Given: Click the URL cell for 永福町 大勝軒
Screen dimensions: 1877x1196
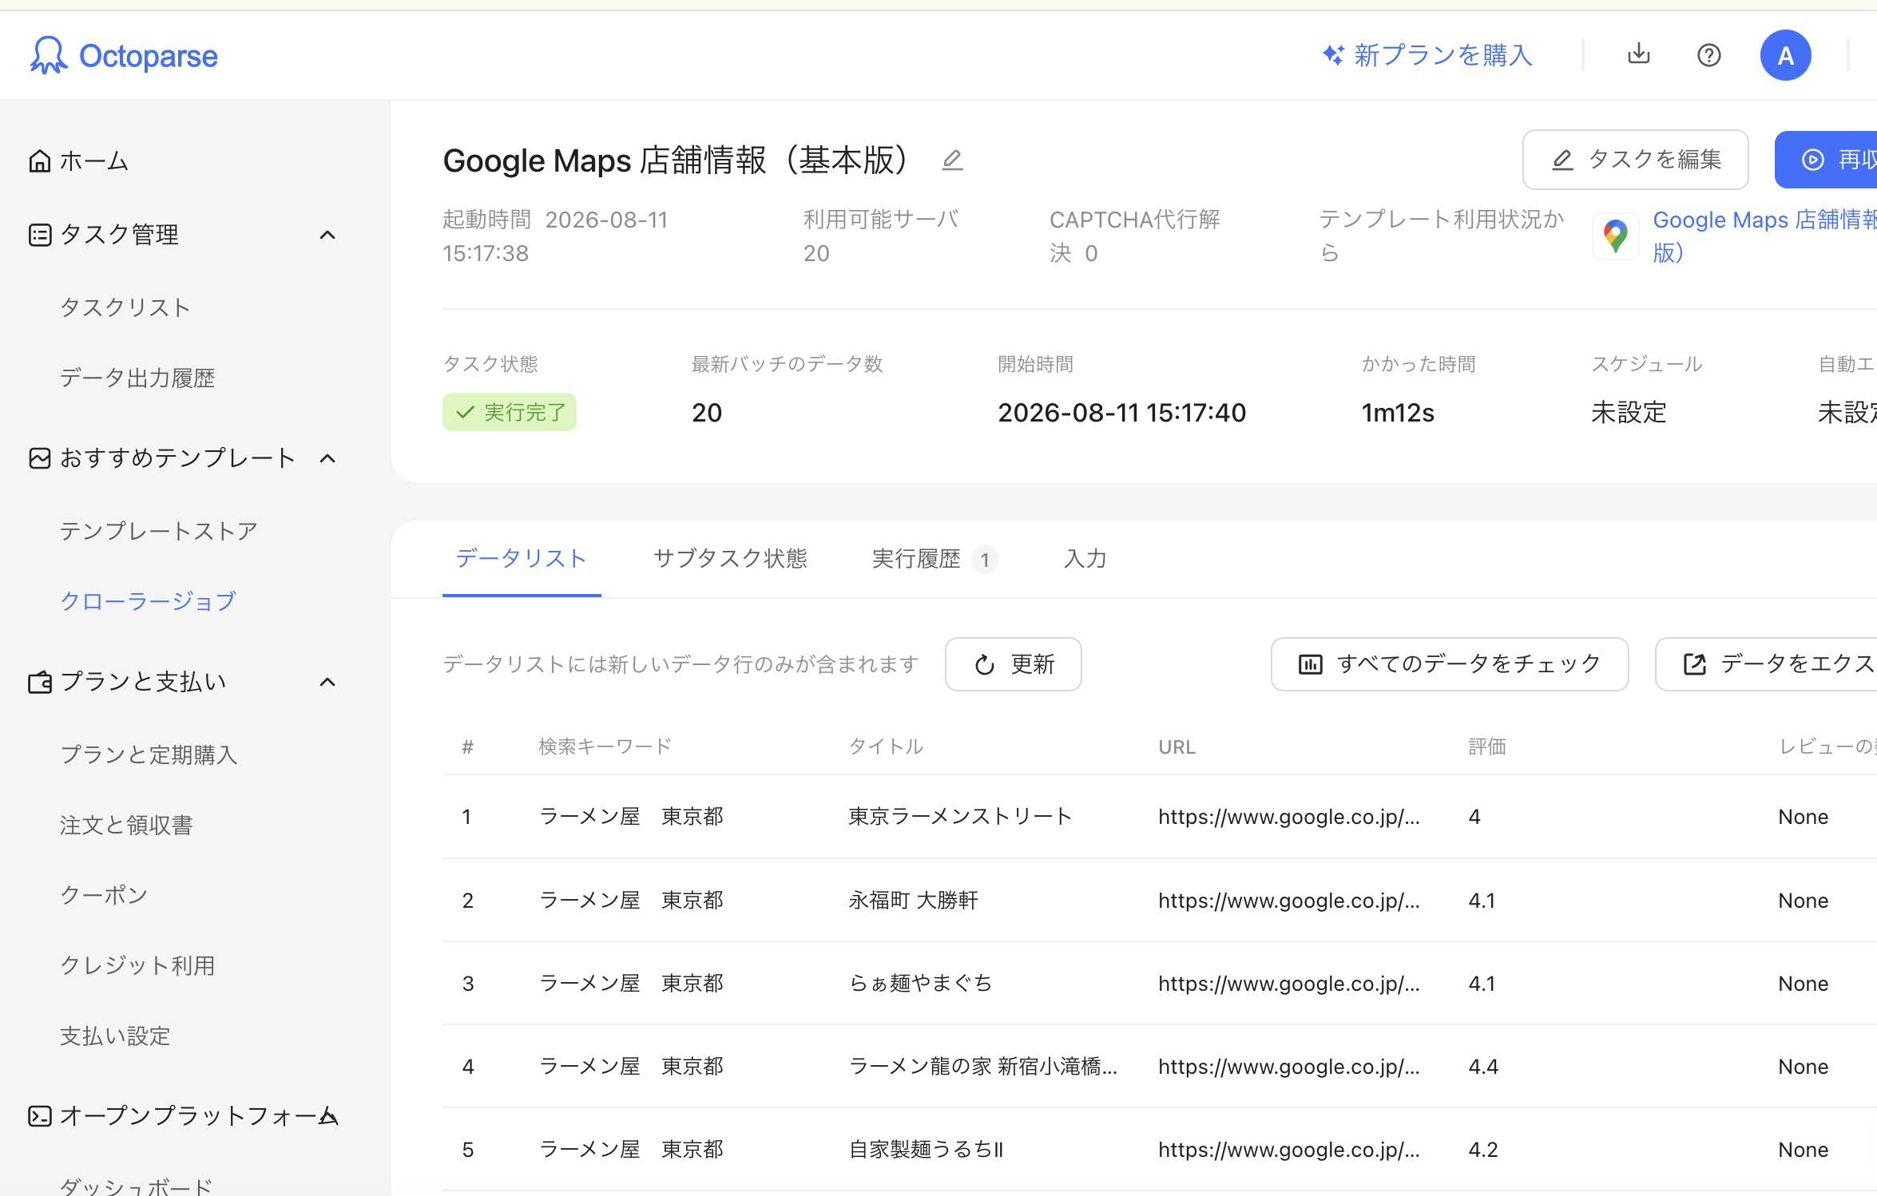Looking at the screenshot, I should tap(1289, 901).
